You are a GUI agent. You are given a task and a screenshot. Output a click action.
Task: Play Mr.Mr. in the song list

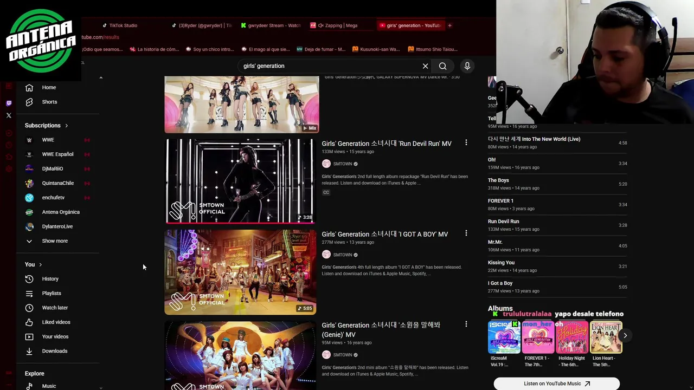(x=557, y=246)
